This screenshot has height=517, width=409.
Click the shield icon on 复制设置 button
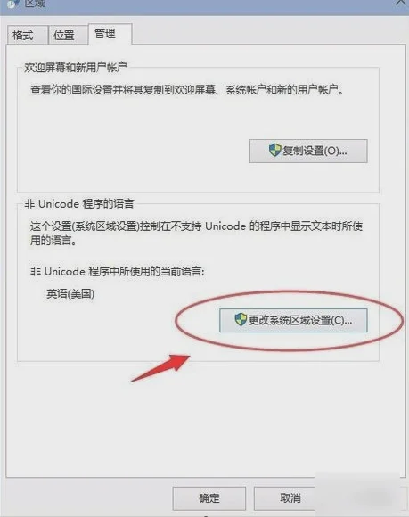pos(274,151)
